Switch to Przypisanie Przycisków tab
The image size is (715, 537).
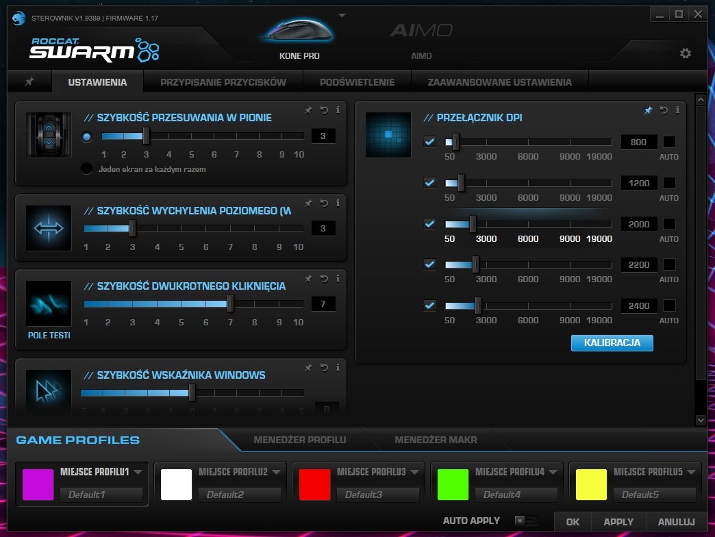click(223, 82)
